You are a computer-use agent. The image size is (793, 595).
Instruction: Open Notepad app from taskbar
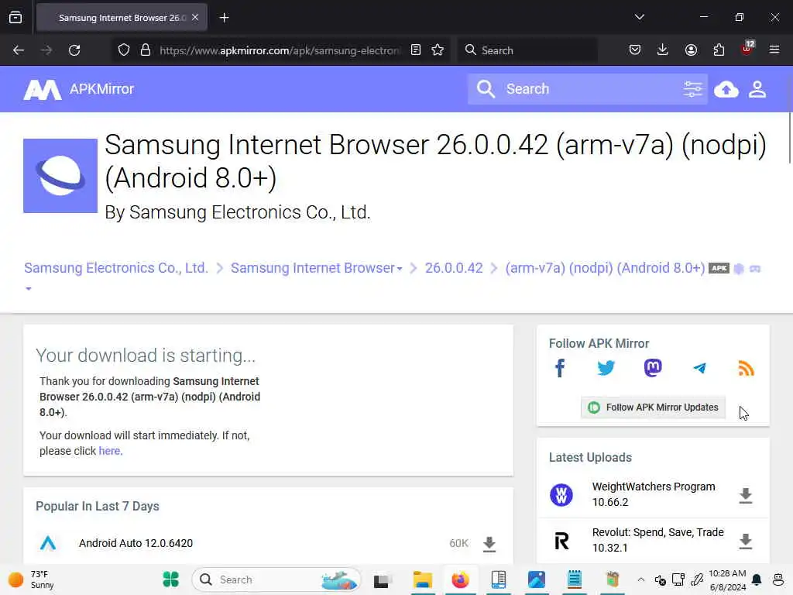click(574, 580)
